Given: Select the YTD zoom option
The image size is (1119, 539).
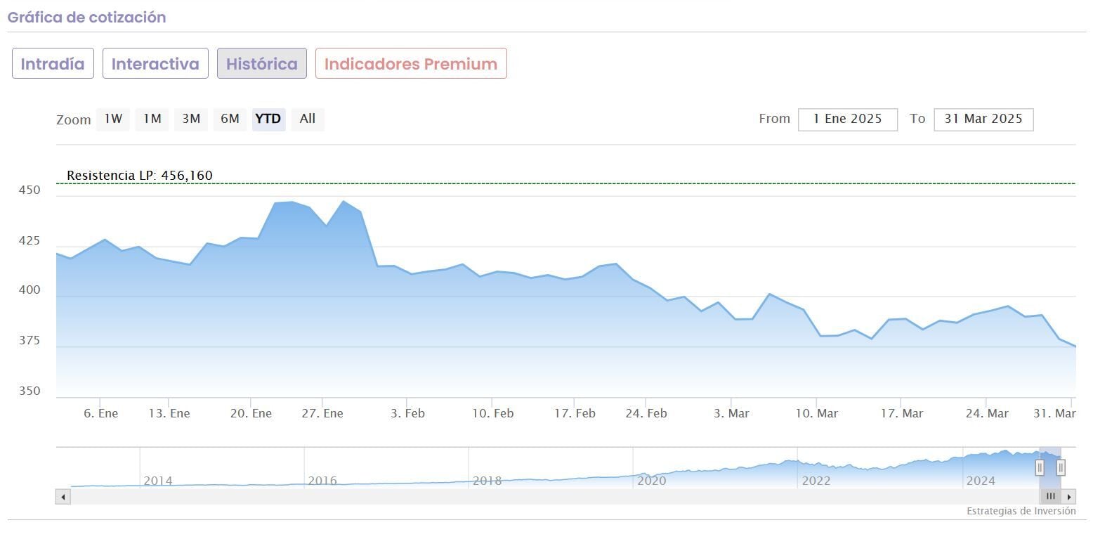Looking at the screenshot, I should point(268,119).
